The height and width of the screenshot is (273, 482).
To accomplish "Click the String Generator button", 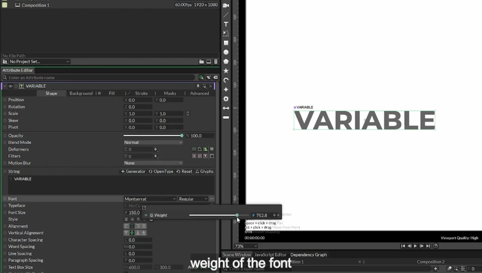I will coord(133,171).
